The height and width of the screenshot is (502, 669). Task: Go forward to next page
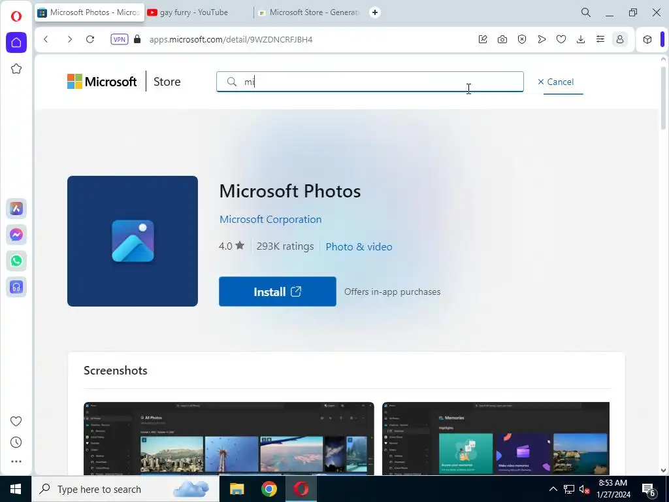coord(69,39)
